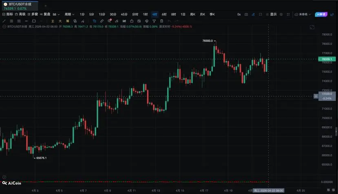Click the 78300.0 high price label
This screenshot has height=194, width=338.
pos(208,41)
